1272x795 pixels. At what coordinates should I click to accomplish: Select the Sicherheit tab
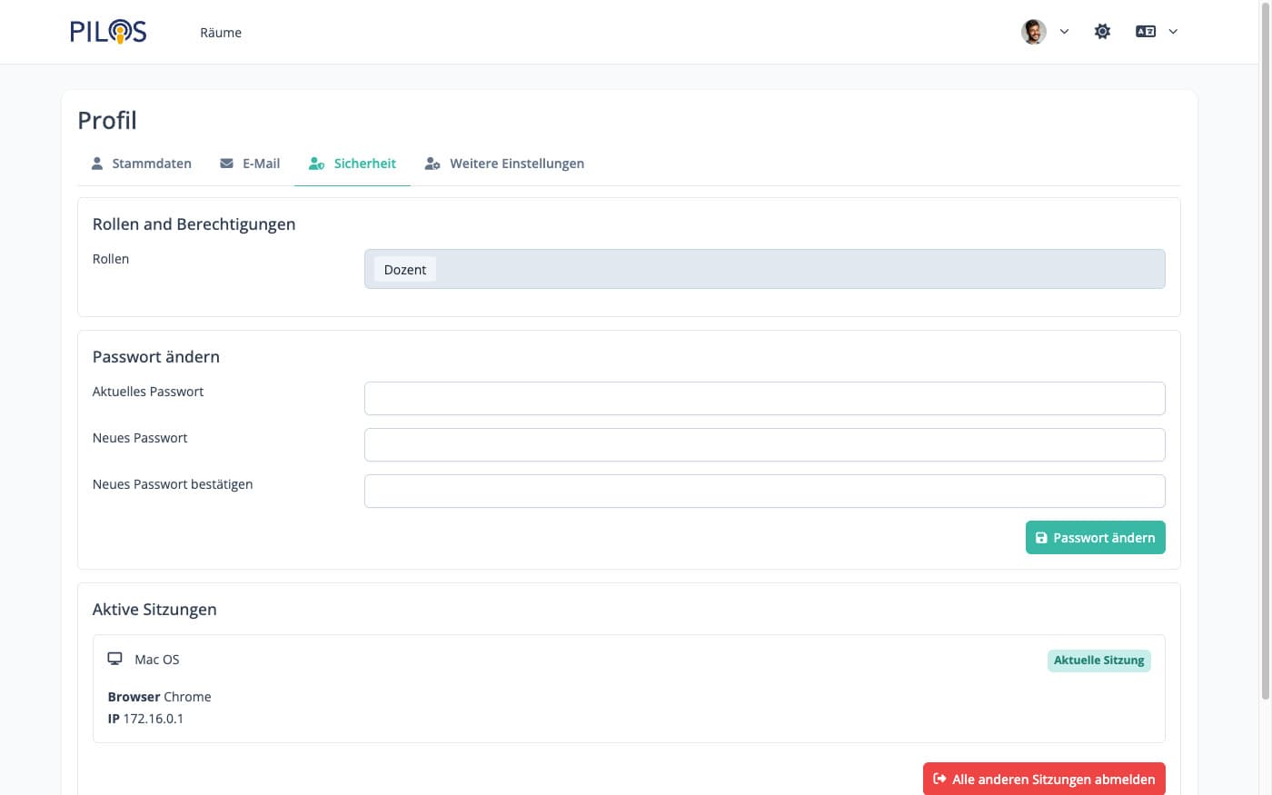[364, 164]
